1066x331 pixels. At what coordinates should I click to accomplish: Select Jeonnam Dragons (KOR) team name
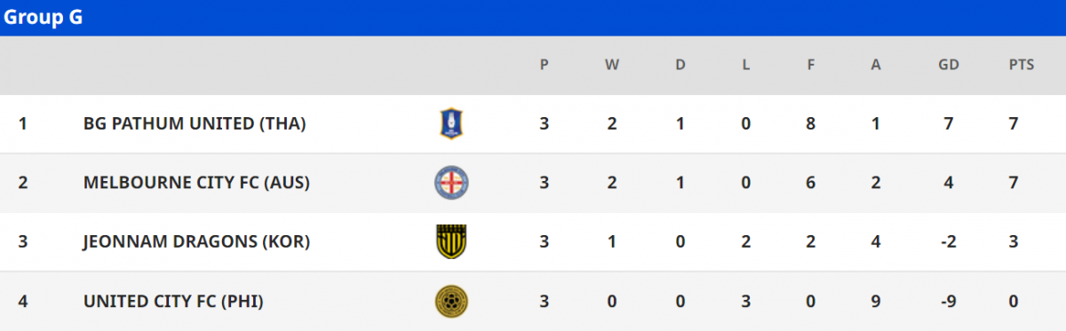click(196, 241)
